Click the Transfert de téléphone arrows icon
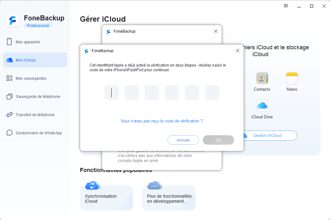This screenshot has width=330, height=220. pos(9,115)
